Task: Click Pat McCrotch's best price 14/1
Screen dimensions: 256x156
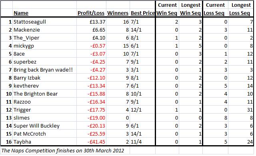Action: (x=136, y=134)
